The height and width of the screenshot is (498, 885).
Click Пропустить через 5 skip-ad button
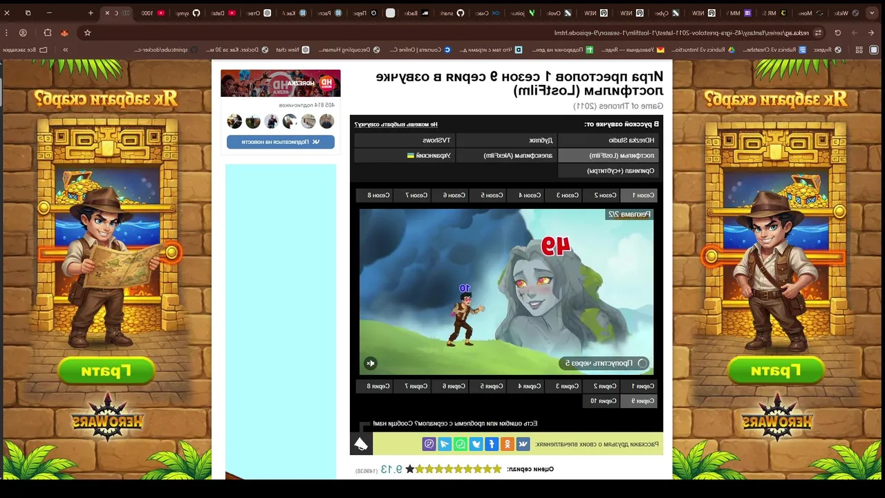(x=604, y=363)
